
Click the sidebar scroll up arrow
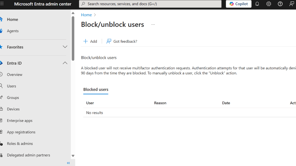(x=73, y=13)
